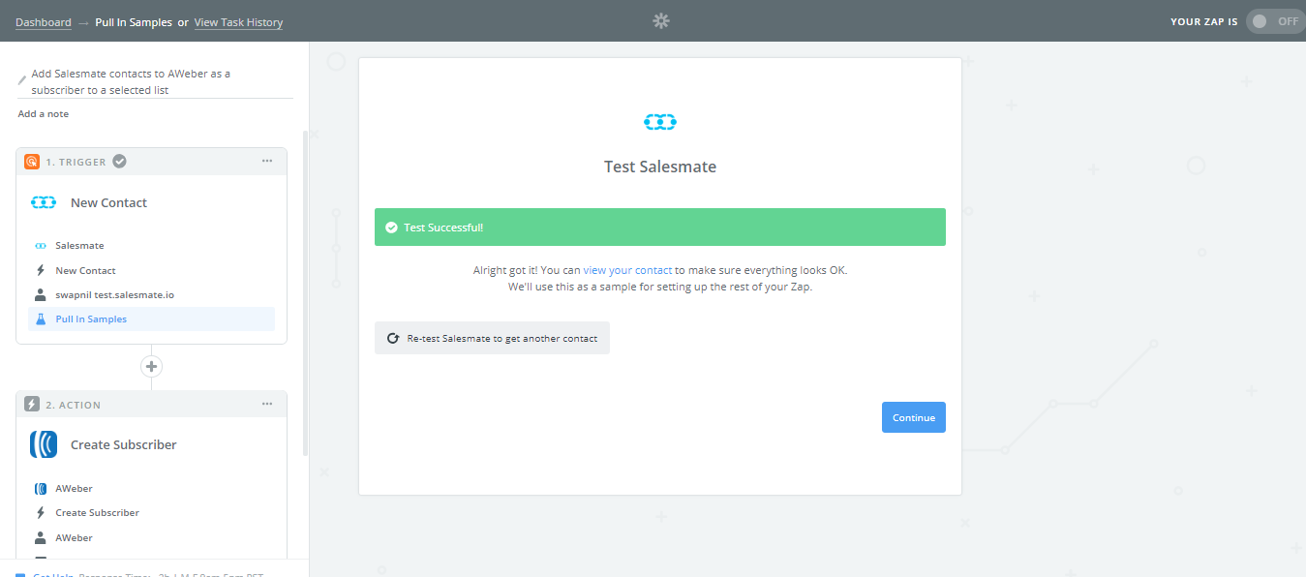Click the left panel scrollbar
The height and width of the screenshot is (577, 1306).
(306, 292)
